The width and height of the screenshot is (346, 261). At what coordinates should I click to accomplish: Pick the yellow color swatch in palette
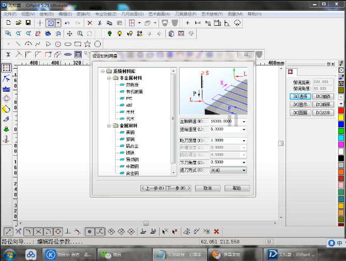click(x=341, y=117)
